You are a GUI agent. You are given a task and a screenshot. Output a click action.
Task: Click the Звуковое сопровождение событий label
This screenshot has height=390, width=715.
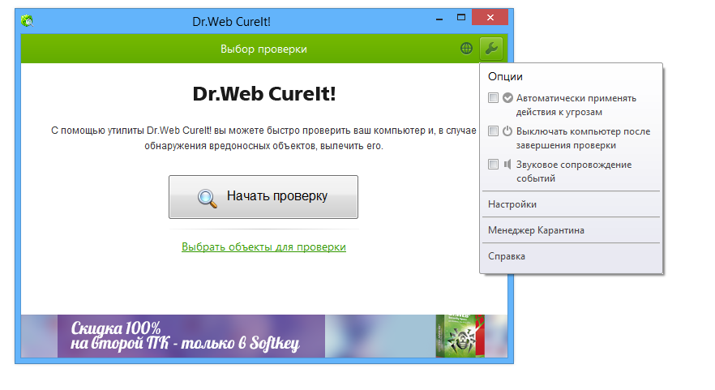click(574, 172)
